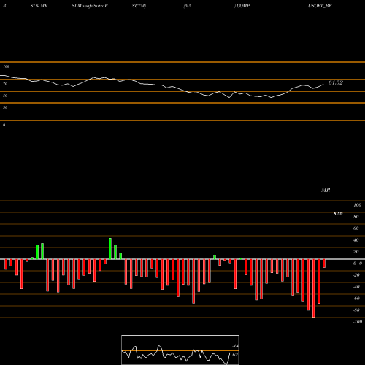Click the end of the white RSI line

[x=323, y=85]
